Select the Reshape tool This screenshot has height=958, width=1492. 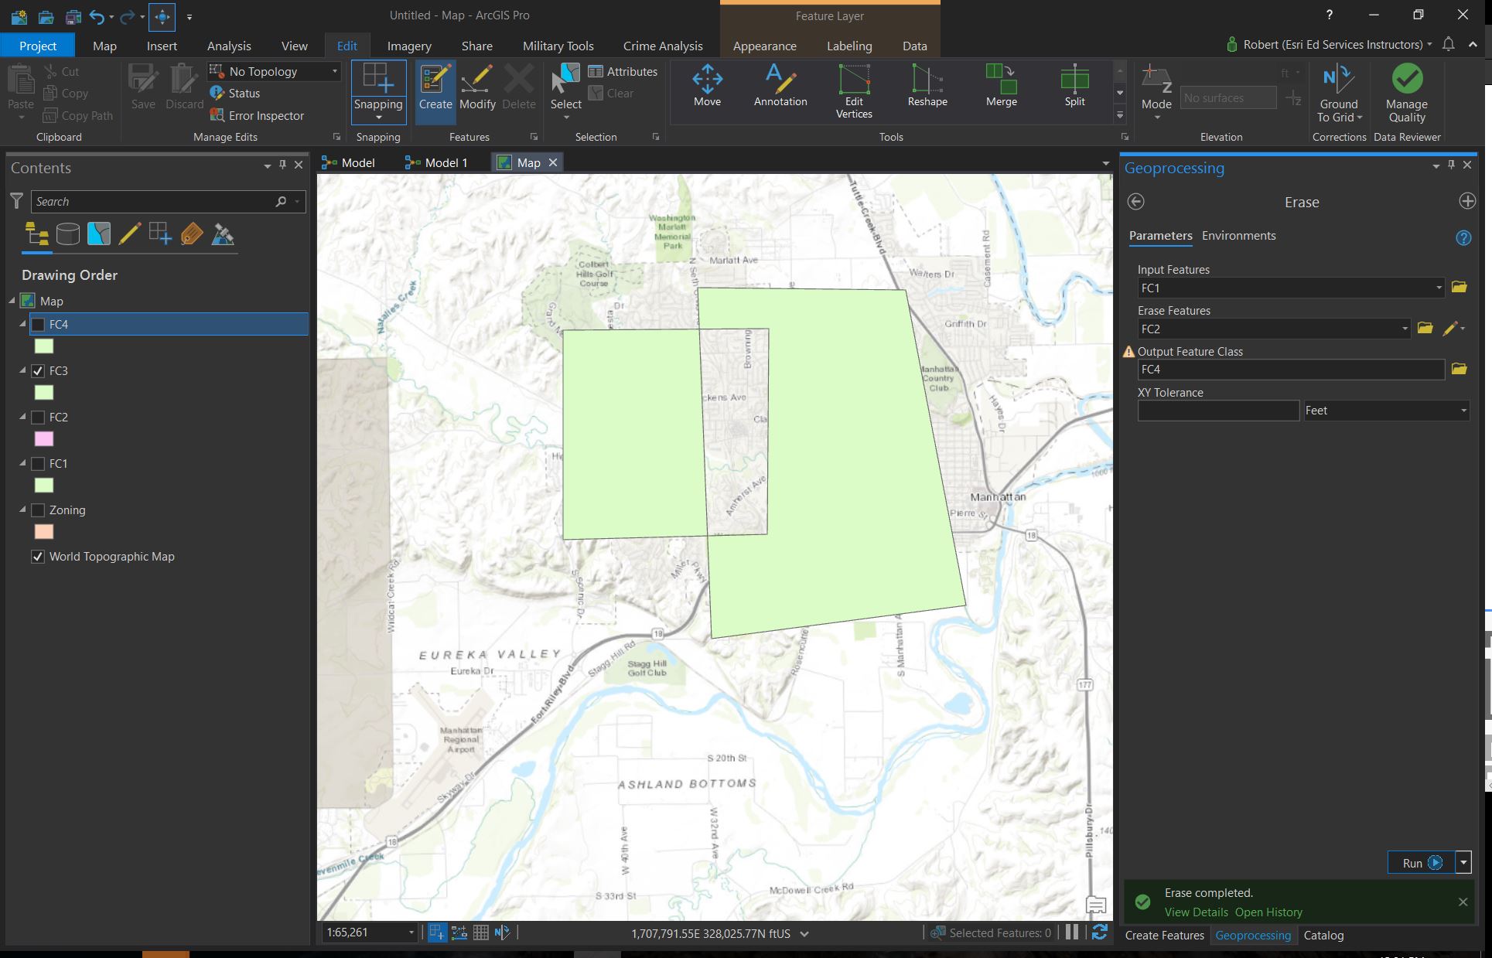click(x=927, y=87)
